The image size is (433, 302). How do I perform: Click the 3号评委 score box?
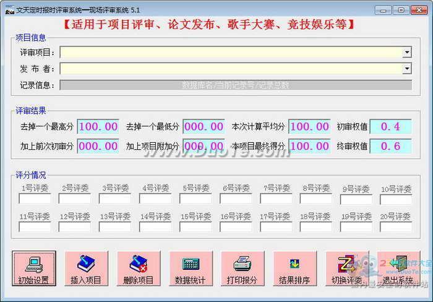[115, 199]
